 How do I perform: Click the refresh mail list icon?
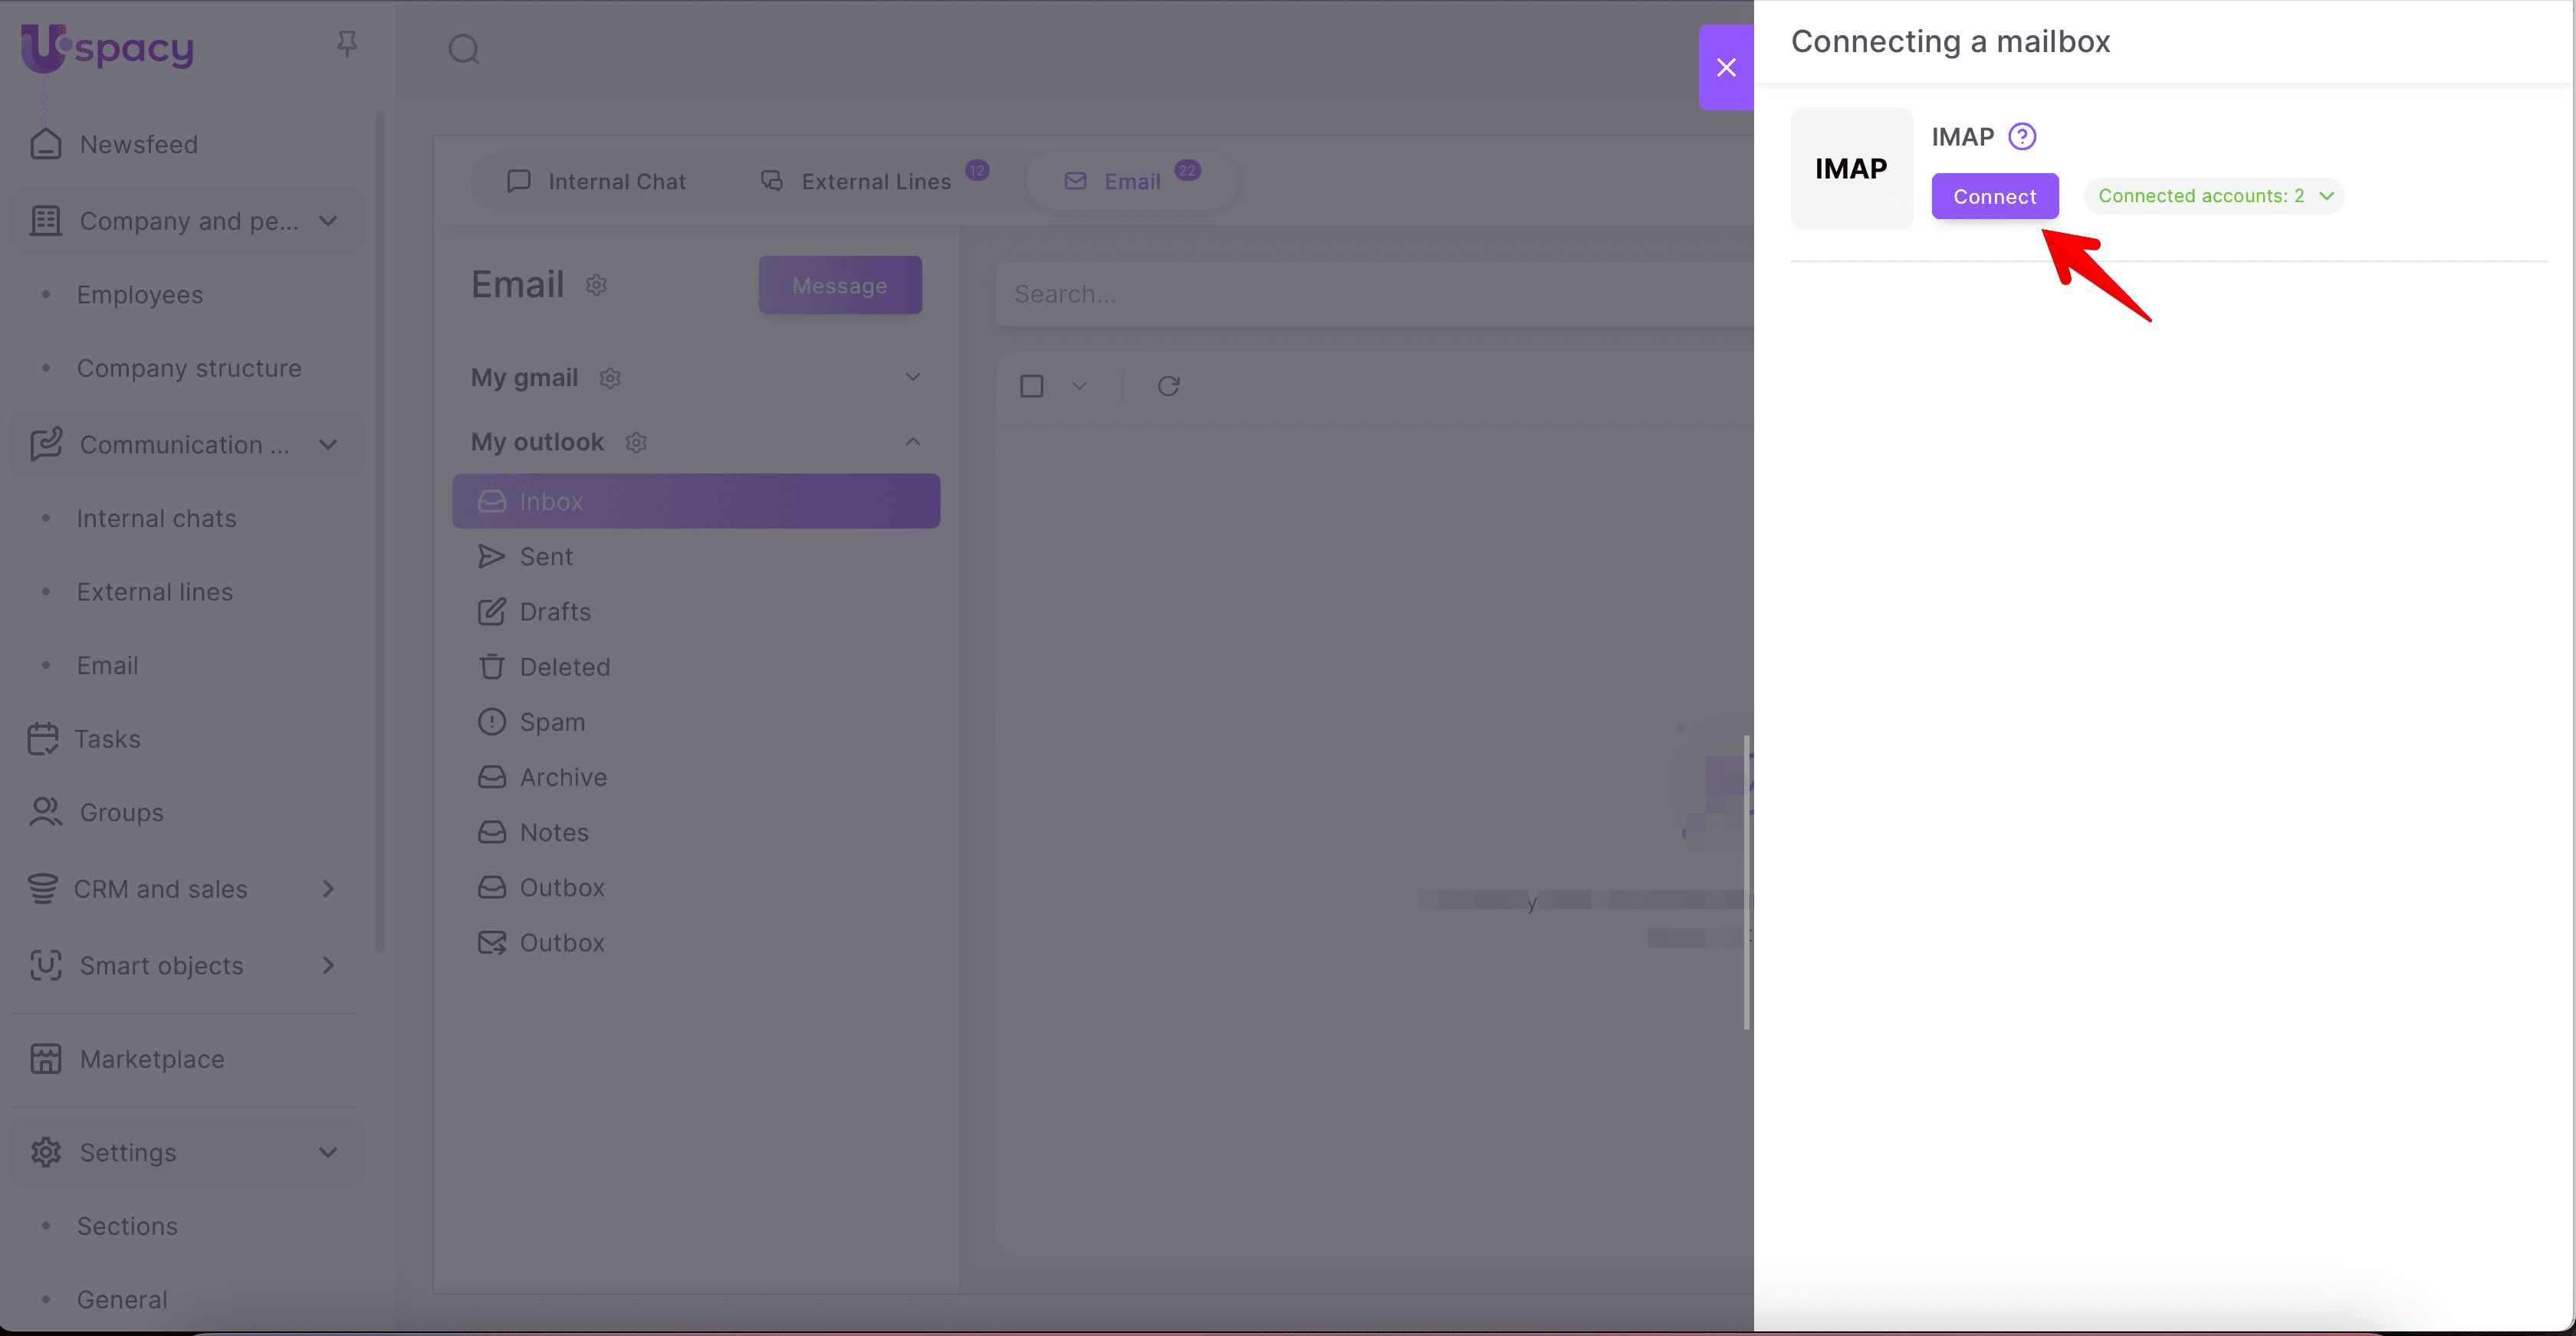1168,386
